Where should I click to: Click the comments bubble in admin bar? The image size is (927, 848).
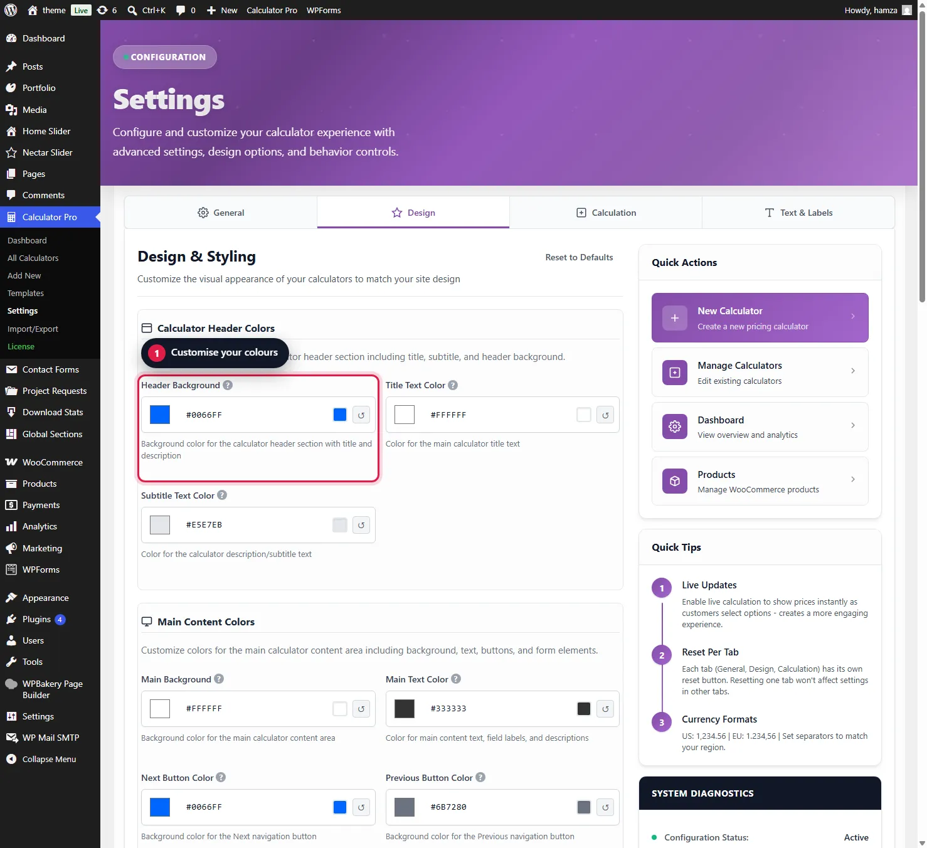point(181,10)
